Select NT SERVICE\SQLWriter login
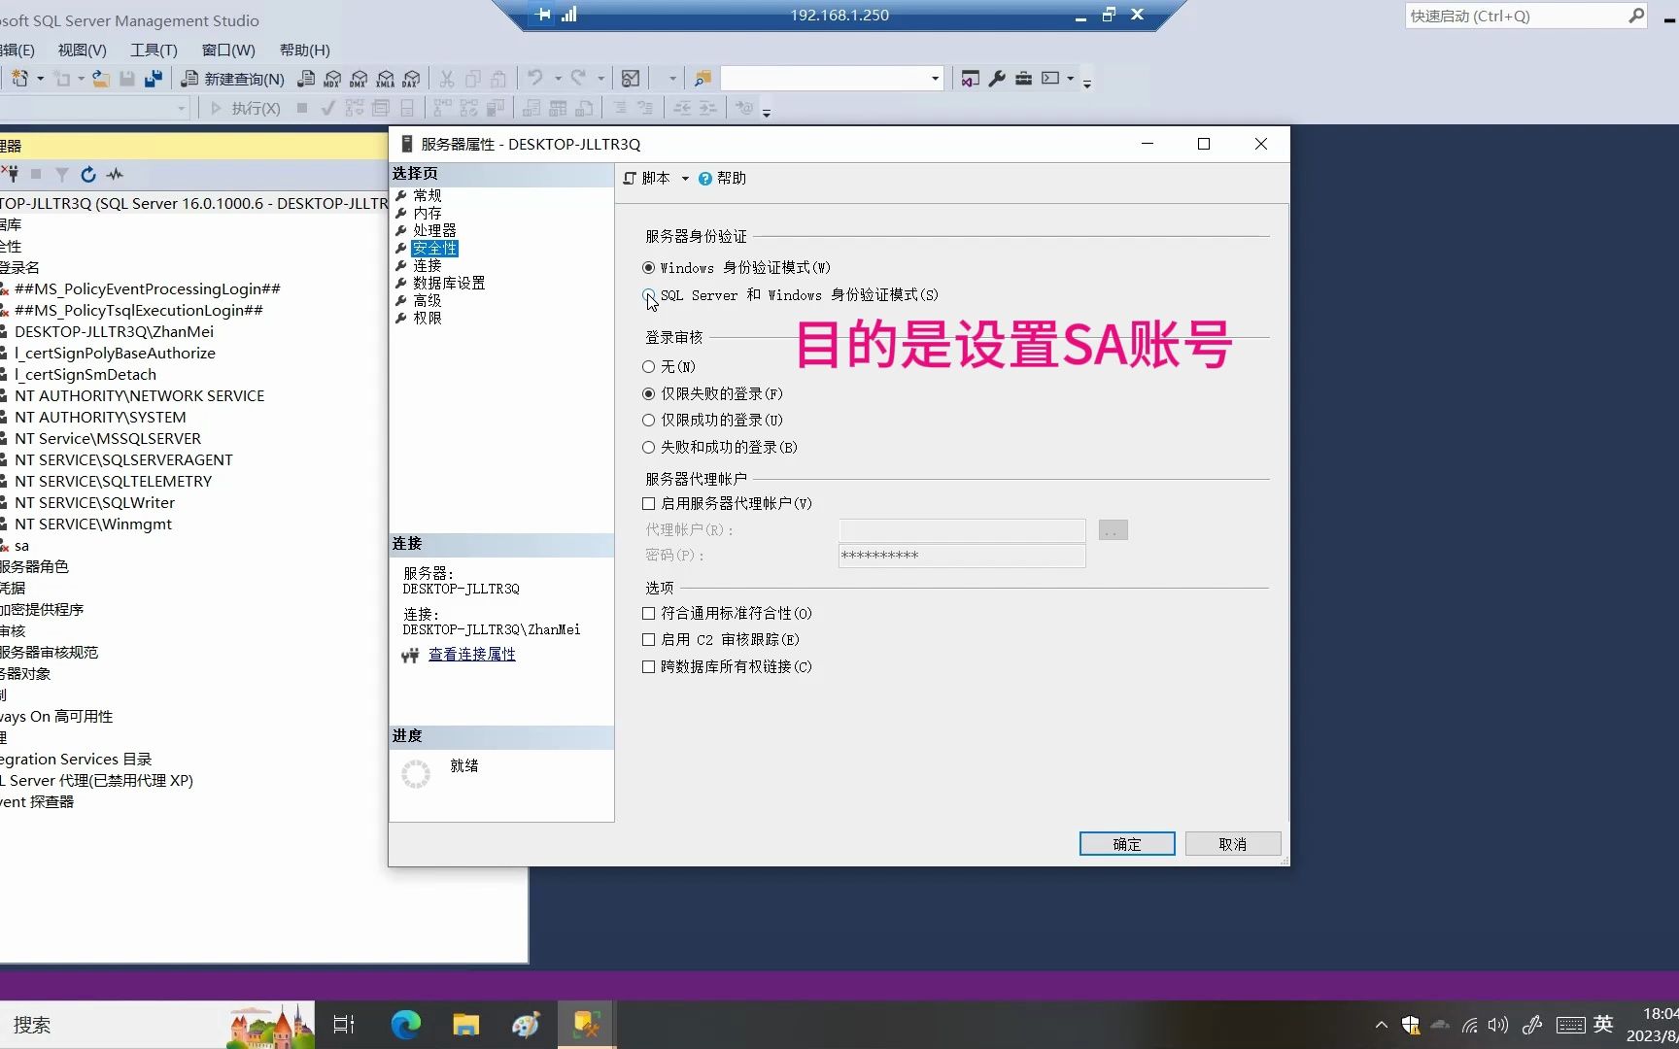Viewport: 1679px width, 1049px height. click(94, 502)
